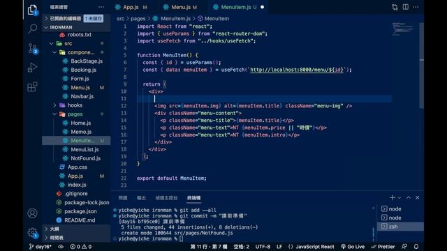
Task: Collapse the IRONMAN project section
Action: pyautogui.click(x=76, y=27)
